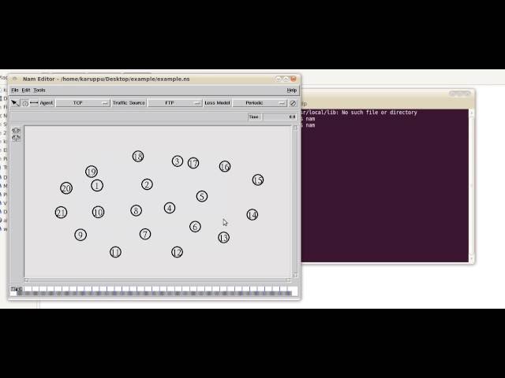
Task: Click the terminal window's vertical scrollbar
Action: click(472, 186)
